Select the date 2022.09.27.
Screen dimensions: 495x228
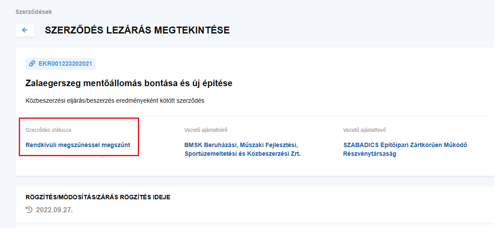pyautogui.click(x=55, y=210)
